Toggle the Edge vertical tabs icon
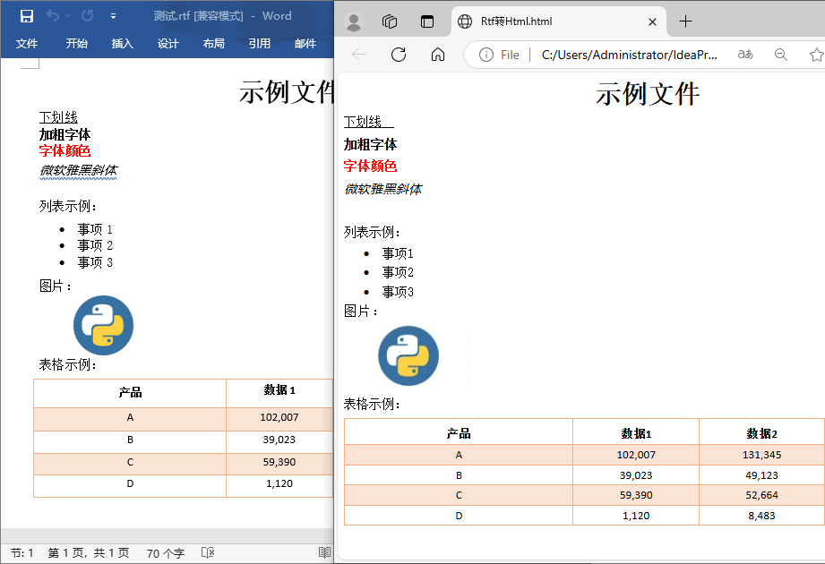Viewport: 825px width, 564px height. (426, 21)
